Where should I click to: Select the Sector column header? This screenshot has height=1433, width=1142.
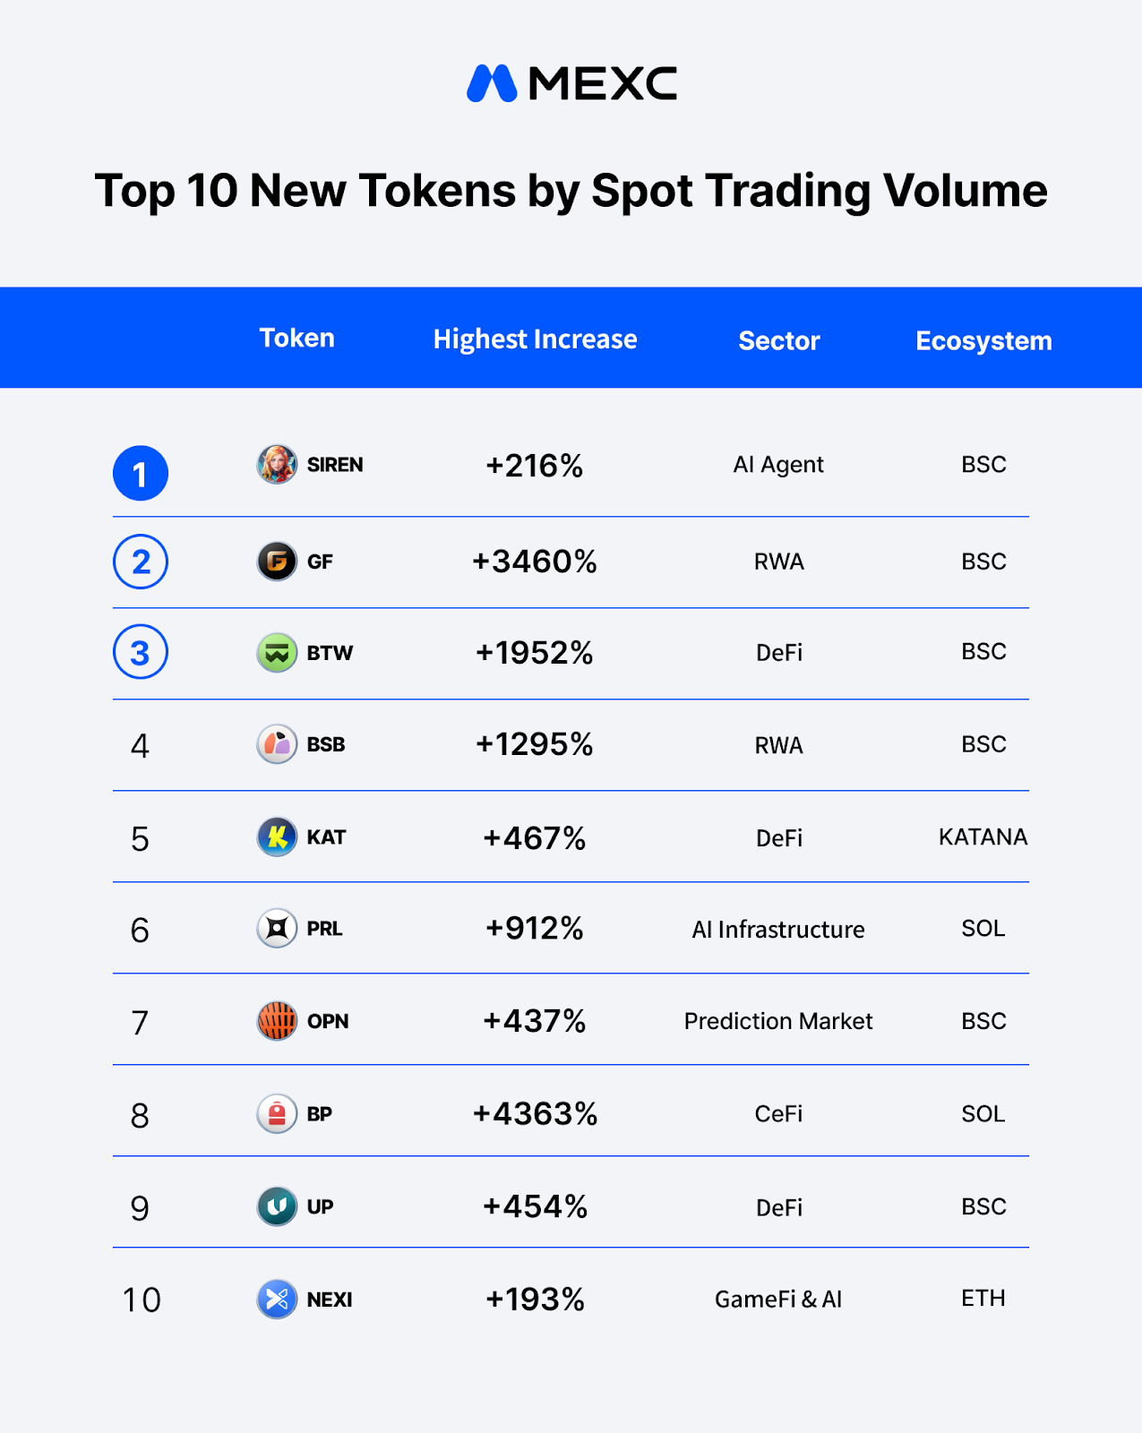pyautogui.click(x=778, y=340)
